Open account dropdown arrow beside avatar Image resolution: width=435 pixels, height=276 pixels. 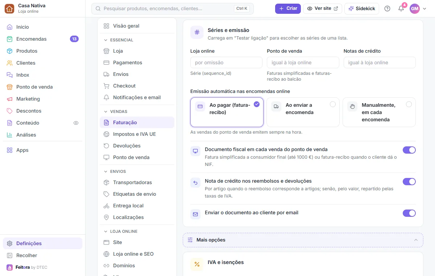click(424, 9)
